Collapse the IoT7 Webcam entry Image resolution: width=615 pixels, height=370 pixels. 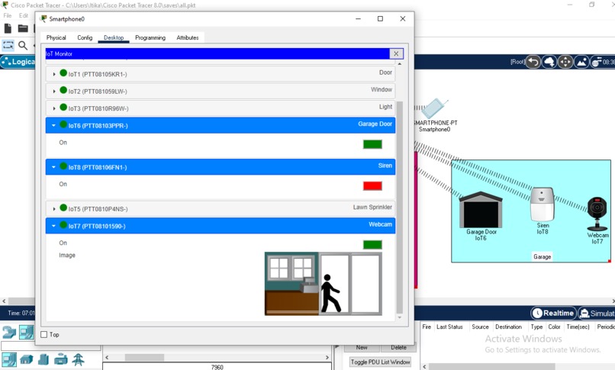(x=54, y=226)
